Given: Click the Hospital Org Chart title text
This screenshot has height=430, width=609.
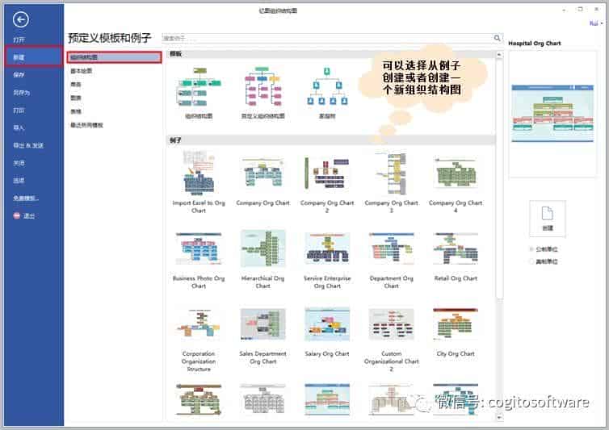Looking at the screenshot, I should click(x=535, y=44).
